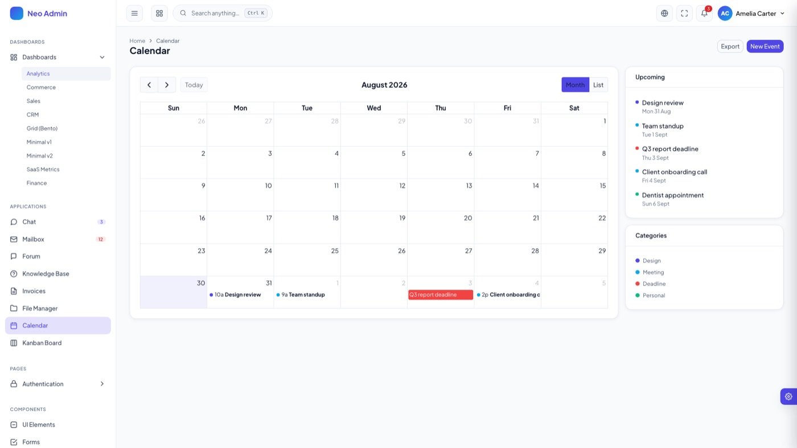
Task: Open the Amelia Carter account dropdown
Action: coord(751,13)
